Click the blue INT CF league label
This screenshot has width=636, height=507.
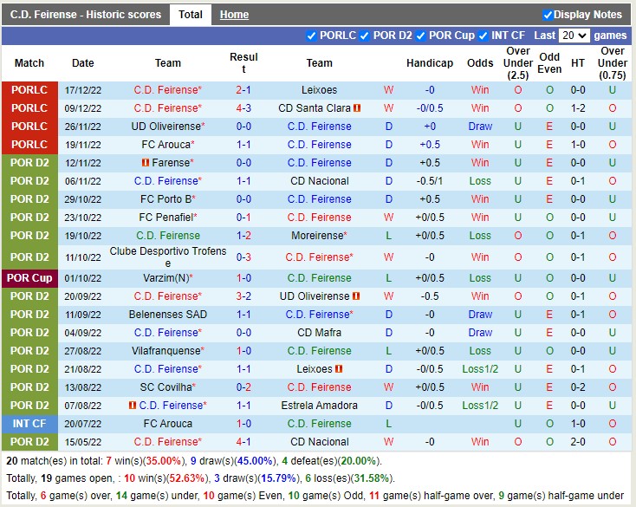pos(29,424)
